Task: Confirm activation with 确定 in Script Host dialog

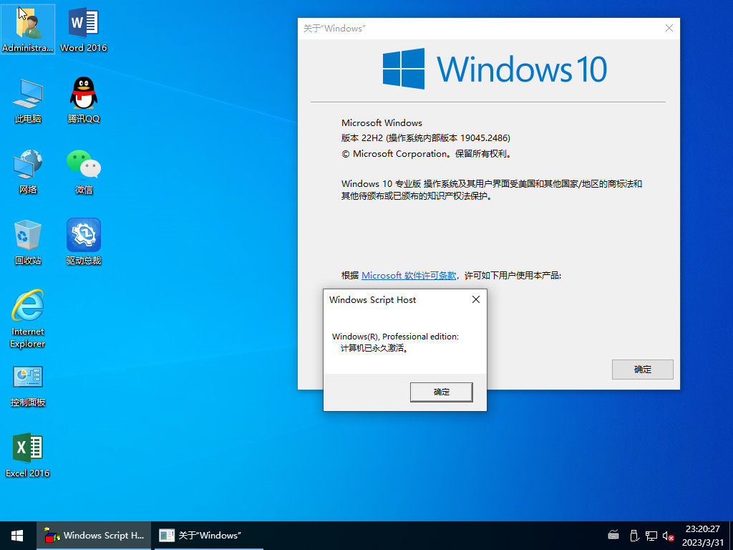Action: [x=441, y=392]
